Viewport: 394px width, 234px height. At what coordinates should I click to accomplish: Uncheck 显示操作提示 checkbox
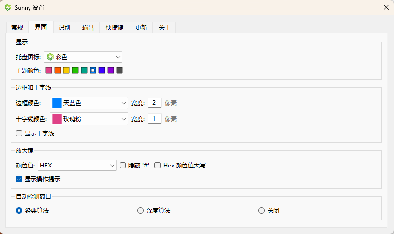pyautogui.click(x=19, y=179)
